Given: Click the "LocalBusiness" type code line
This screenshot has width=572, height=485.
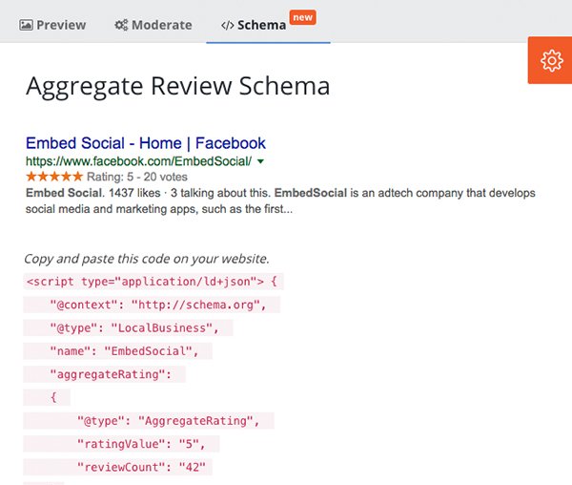Looking at the screenshot, I should pos(128,328).
